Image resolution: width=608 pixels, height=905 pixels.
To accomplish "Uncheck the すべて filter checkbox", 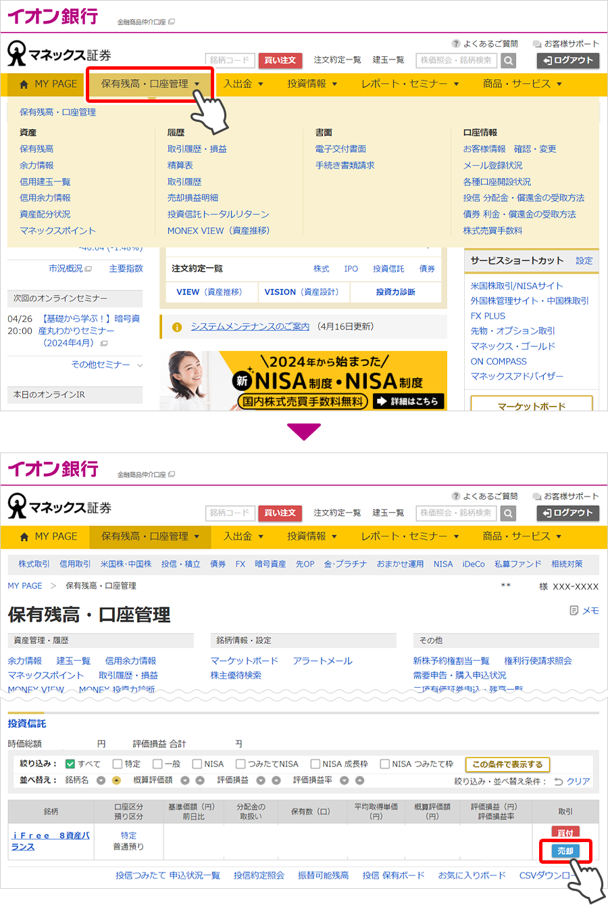I will [x=70, y=764].
